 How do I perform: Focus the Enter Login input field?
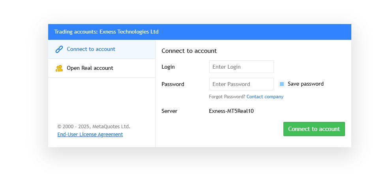[x=242, y=67]
